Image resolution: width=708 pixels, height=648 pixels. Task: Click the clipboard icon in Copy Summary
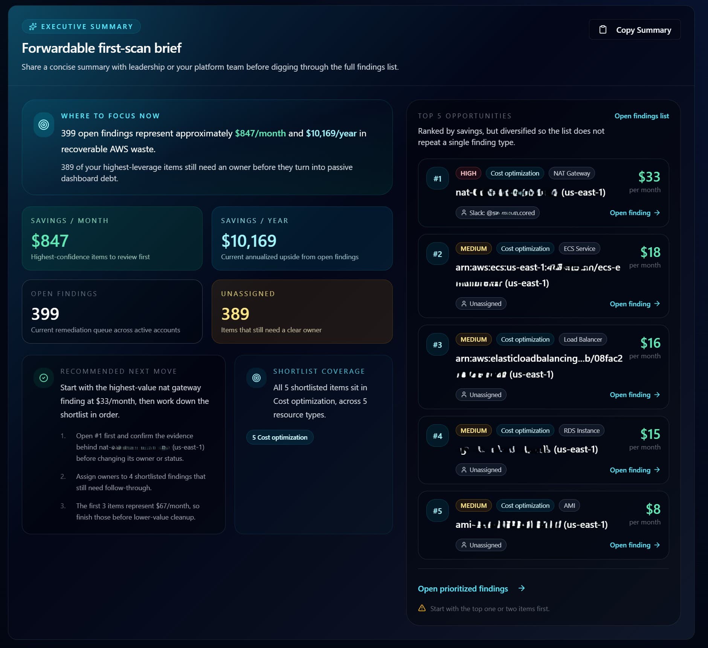(603, 30)
